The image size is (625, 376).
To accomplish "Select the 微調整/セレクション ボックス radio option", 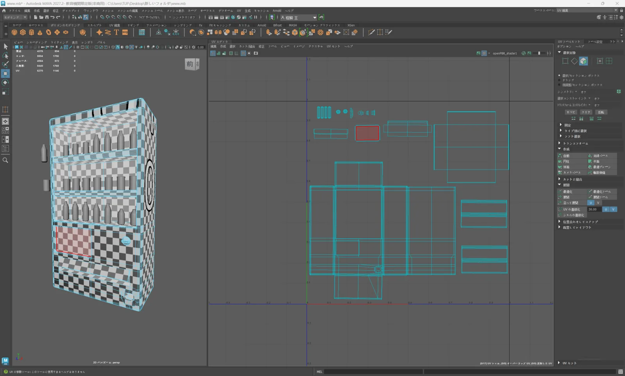I will coord(580,85).
